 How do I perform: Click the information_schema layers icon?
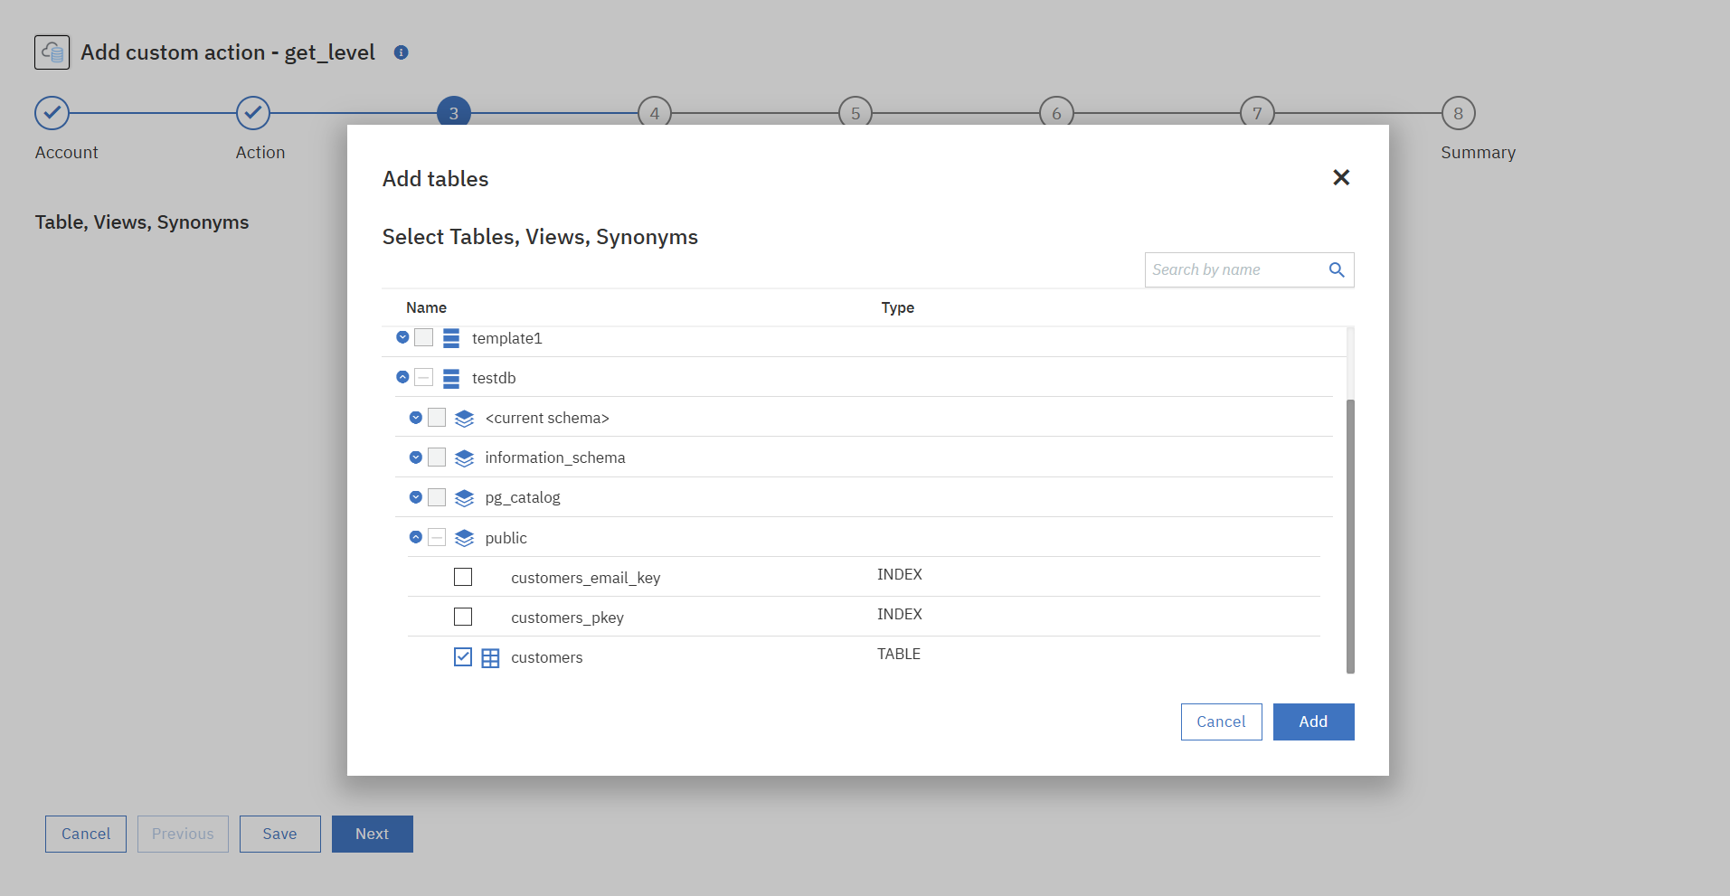coord(465,457)
